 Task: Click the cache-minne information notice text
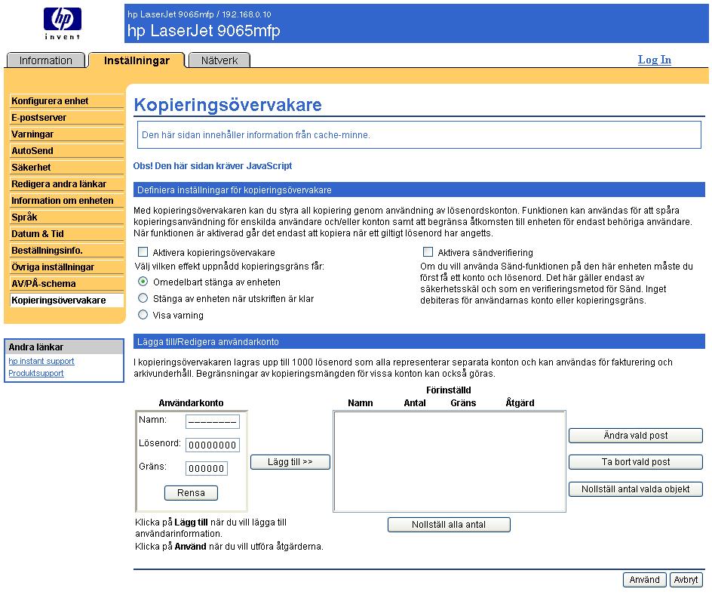pos(256,135)
